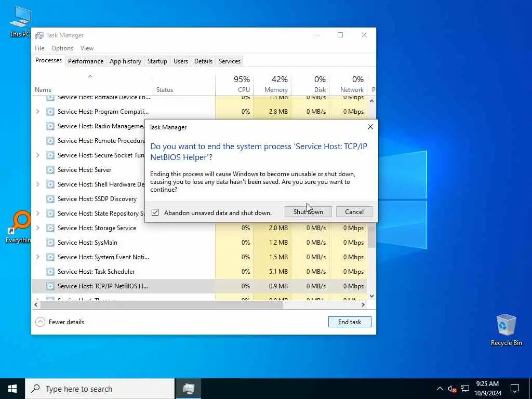This screenshot has height=399, width=532.
Task: Click gear icon of Service Host: TCP/IP NetBIOS
Action: (50, 286)
